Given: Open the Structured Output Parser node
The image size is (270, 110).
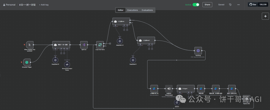Looking at the screenshot, I should [x=67, y=64].
